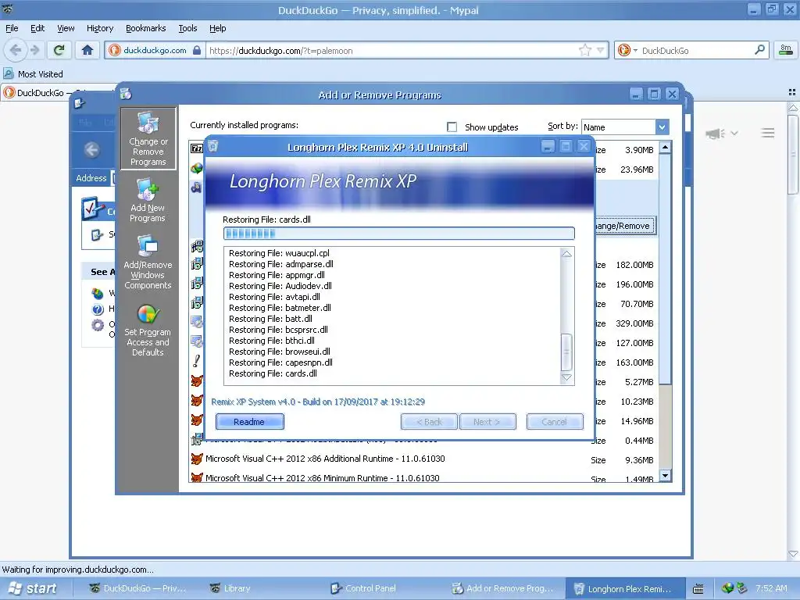Open the File menu
Screen dimensions: 800x600
pos(12,28)
